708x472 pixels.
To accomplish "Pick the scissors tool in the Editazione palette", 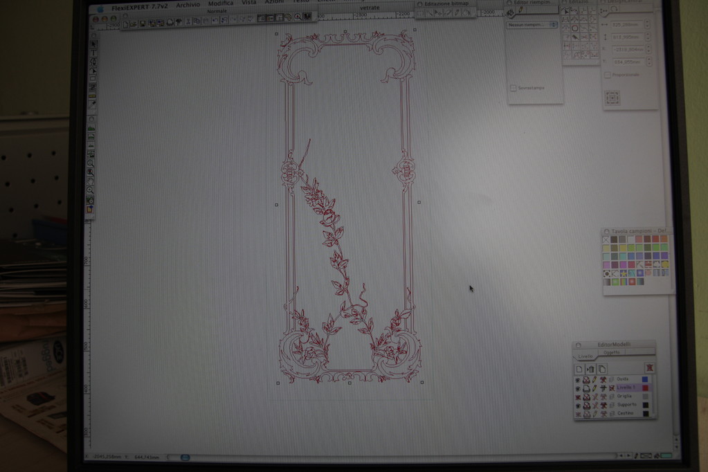I will point(584,37).
